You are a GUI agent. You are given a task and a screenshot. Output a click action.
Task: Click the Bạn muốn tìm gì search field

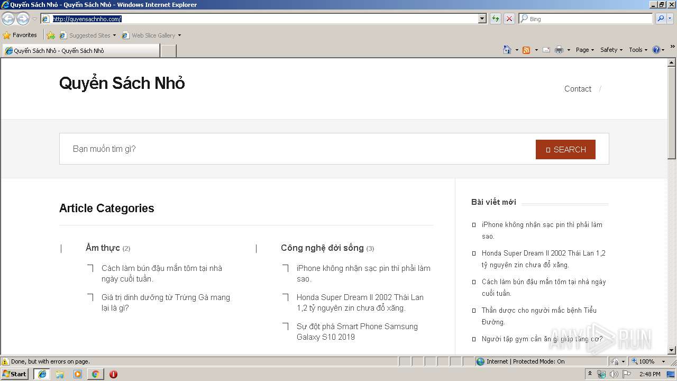tap(297, 149)
